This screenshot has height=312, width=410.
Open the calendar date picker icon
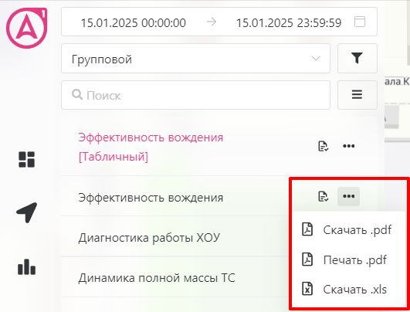click(x=360, y=22)
